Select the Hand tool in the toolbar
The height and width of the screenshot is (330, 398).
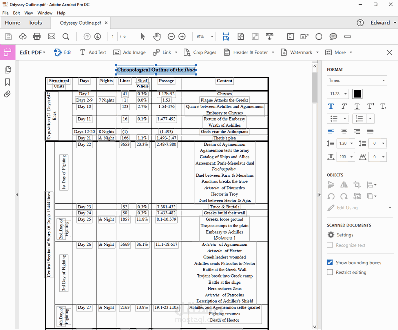[x=157, y=36]
